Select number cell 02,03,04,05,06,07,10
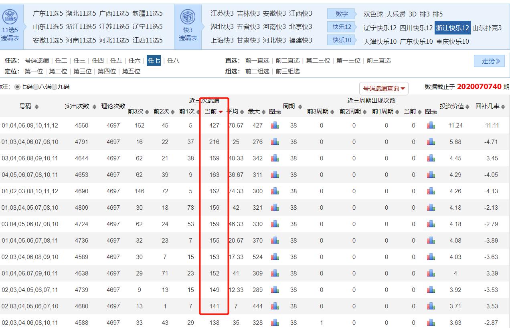This screenshot has width=510, height=328. (x=30, y=306)
